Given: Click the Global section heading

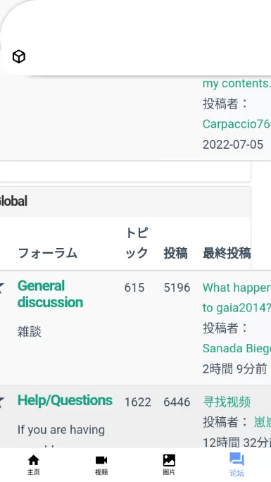Looking at the screenshot, I should 13,202.
